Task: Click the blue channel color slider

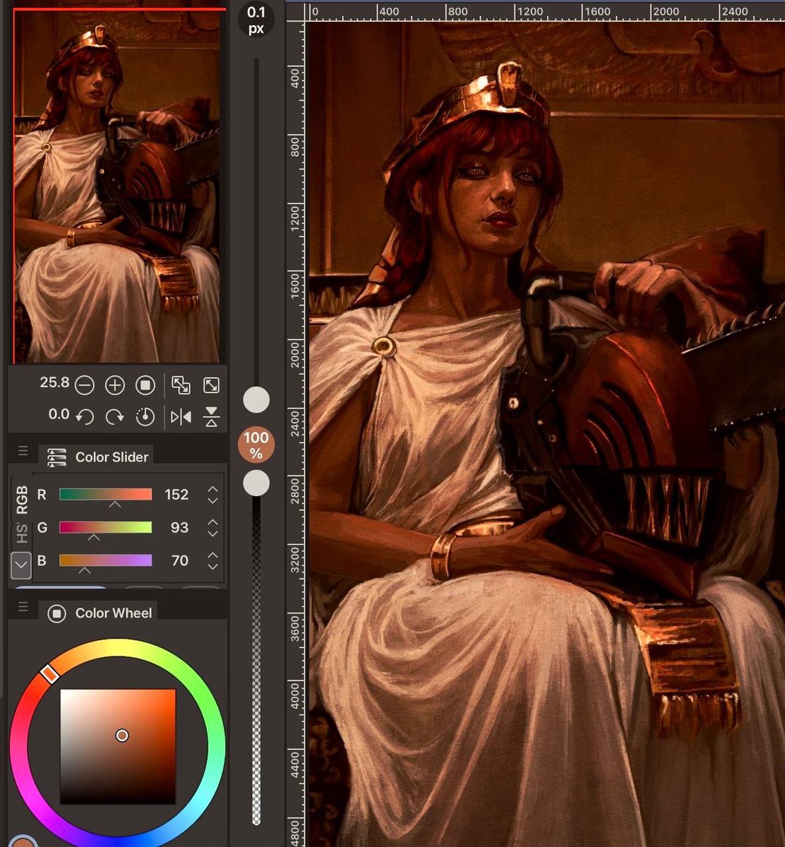Action: (x=106, y=560)
